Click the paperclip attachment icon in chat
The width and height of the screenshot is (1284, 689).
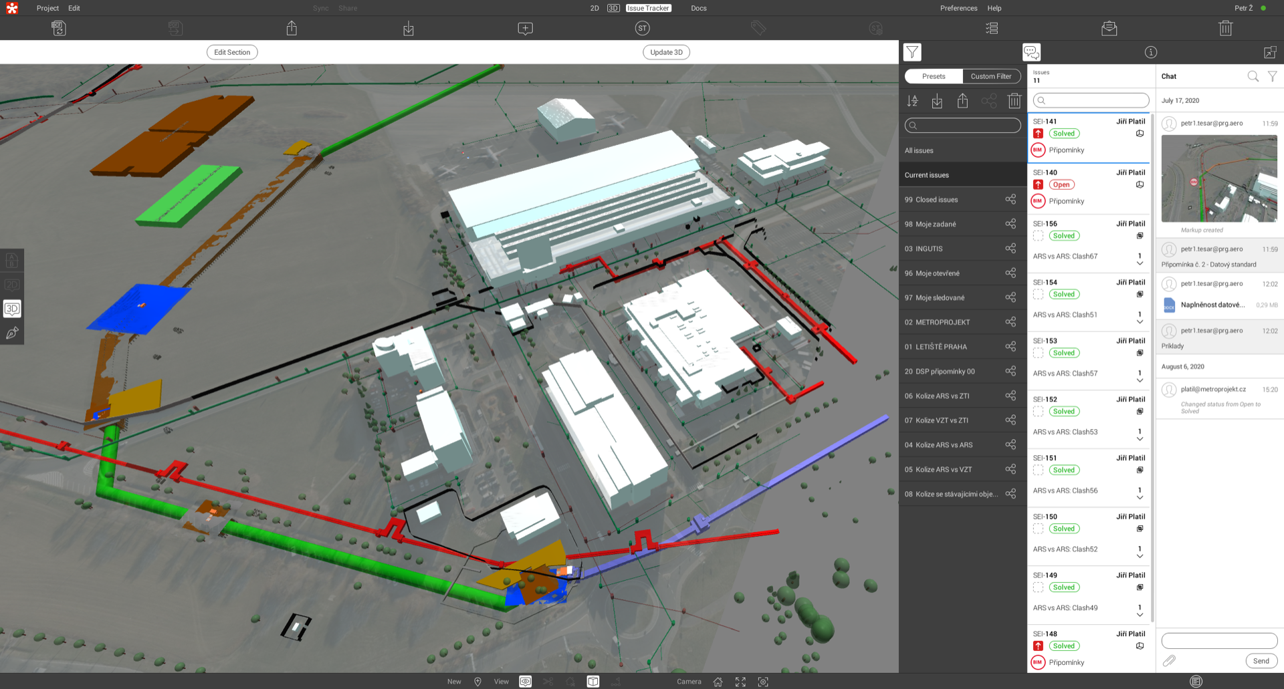coord(1169,661)
